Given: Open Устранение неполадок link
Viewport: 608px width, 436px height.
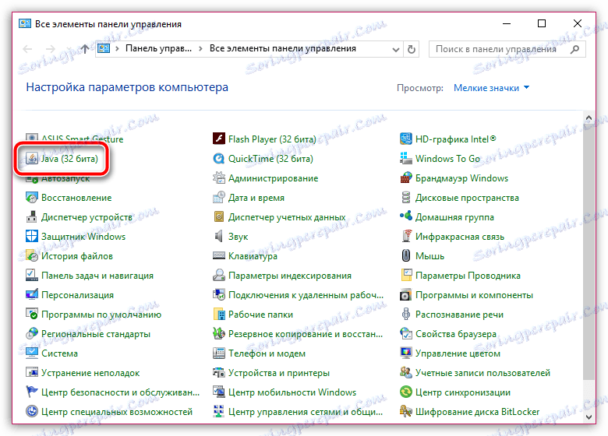Looking at the screenshot, I should pyautogui.click(x=90, y=373).
